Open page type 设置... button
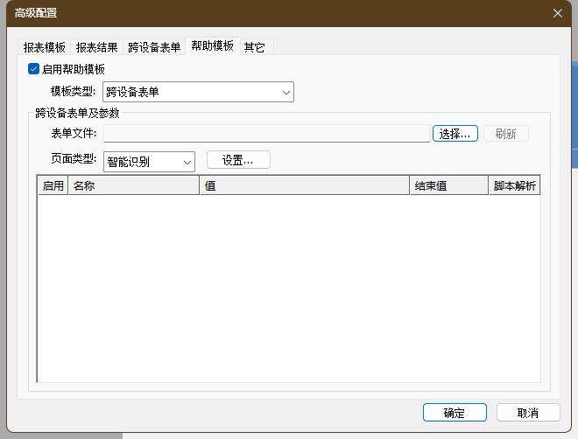 tap(238, 160)
